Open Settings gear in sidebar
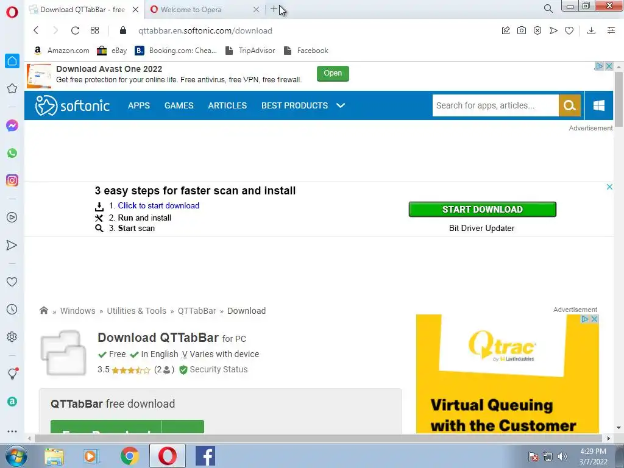The width and height of the screenshot is (624, 468). tap(12, 336)
